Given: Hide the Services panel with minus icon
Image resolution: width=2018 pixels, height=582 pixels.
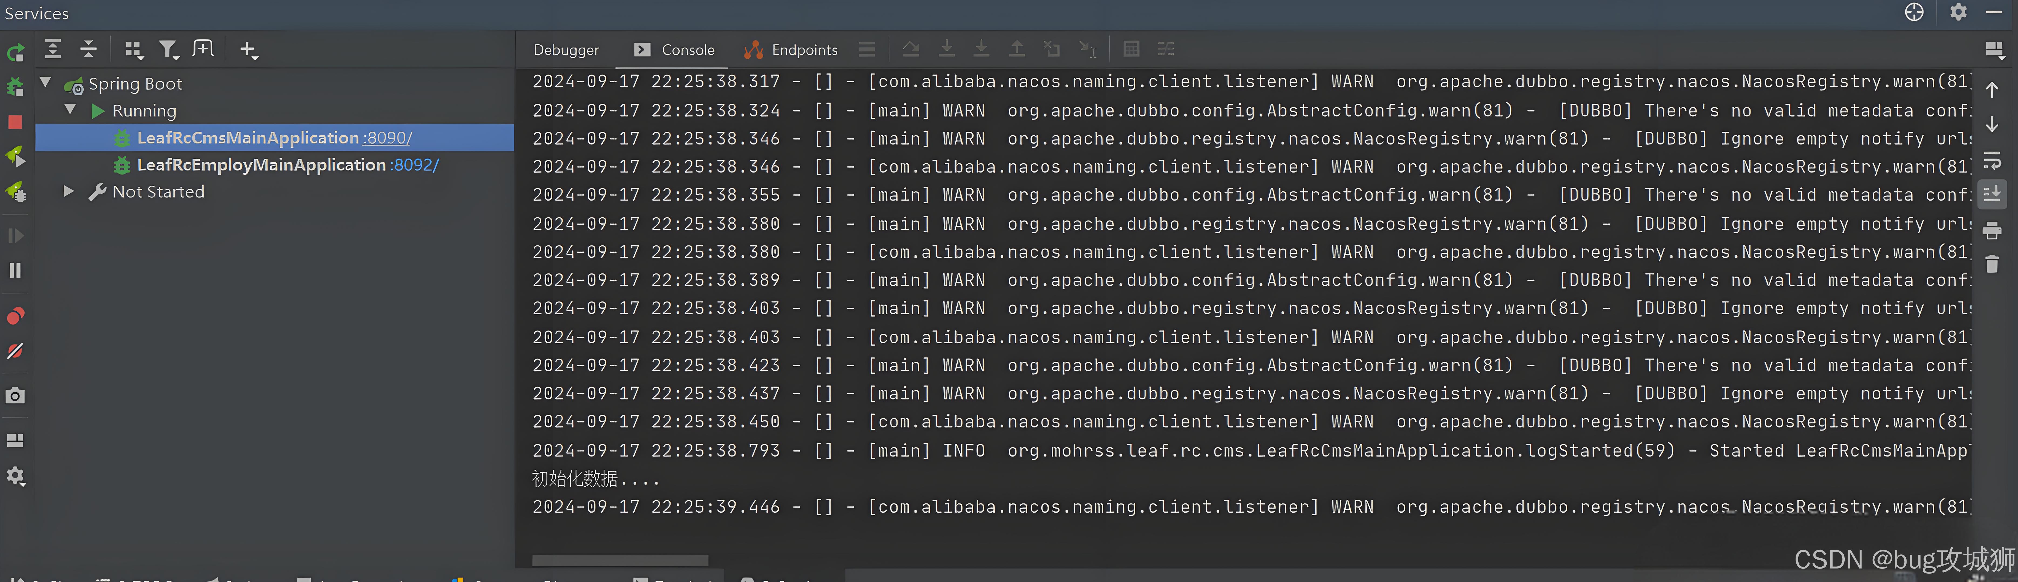Looking at the screenshot, I should 1995,12.
